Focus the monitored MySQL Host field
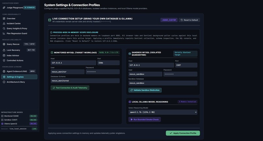The height and width of the screenshot is (141, 263). 73,63
